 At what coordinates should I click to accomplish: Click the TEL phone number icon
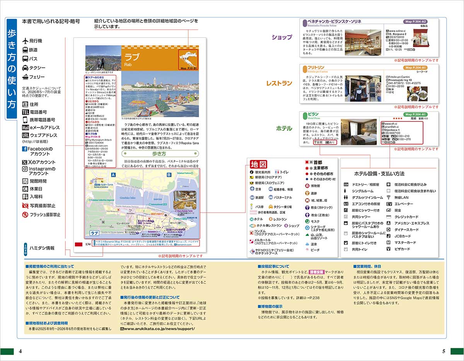pyautogui.click(x=26, y=112)
